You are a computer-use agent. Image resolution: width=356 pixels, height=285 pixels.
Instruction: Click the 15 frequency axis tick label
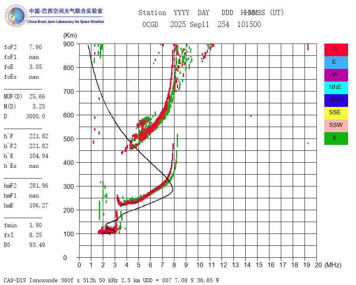pos(259,265)
